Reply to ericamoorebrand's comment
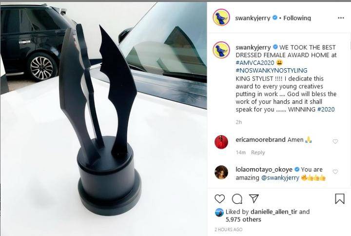 tap(258, 153)
